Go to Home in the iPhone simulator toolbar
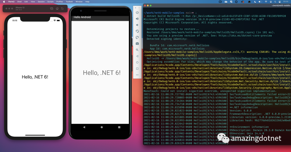Image resolution: width=291 pixels, height=152 pixels. [57, 9]
